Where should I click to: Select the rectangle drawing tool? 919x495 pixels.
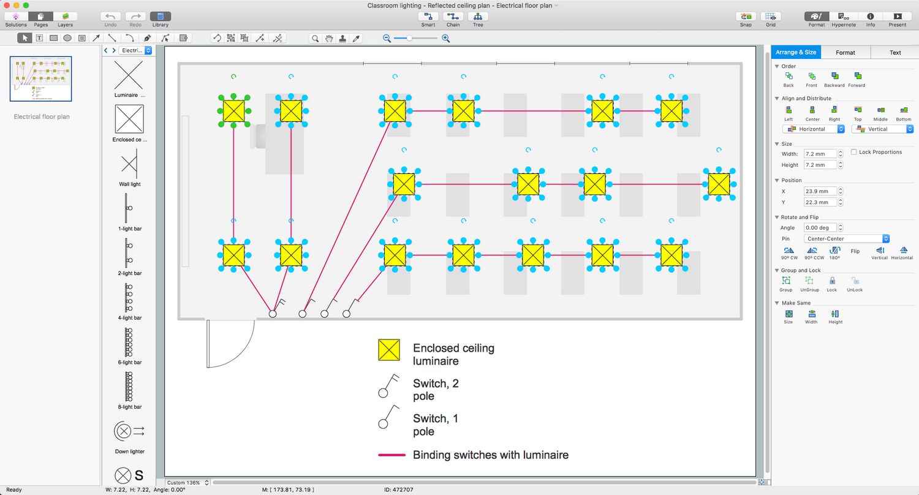coord(53,38)
